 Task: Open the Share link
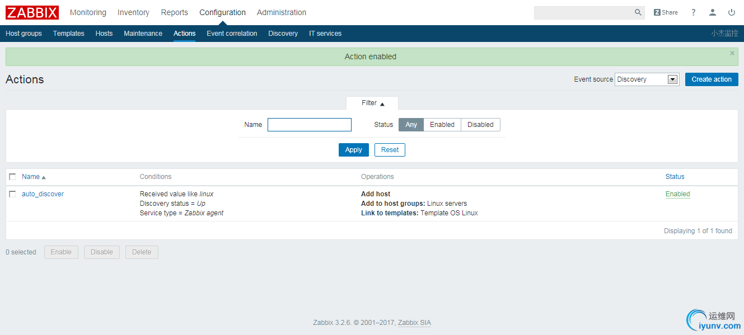[666, 12]
